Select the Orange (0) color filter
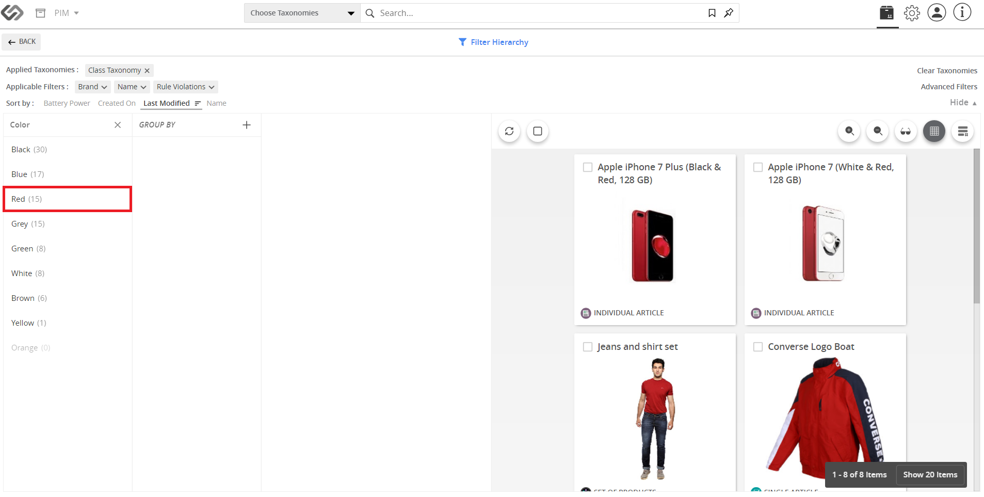 tap(68, 348)
